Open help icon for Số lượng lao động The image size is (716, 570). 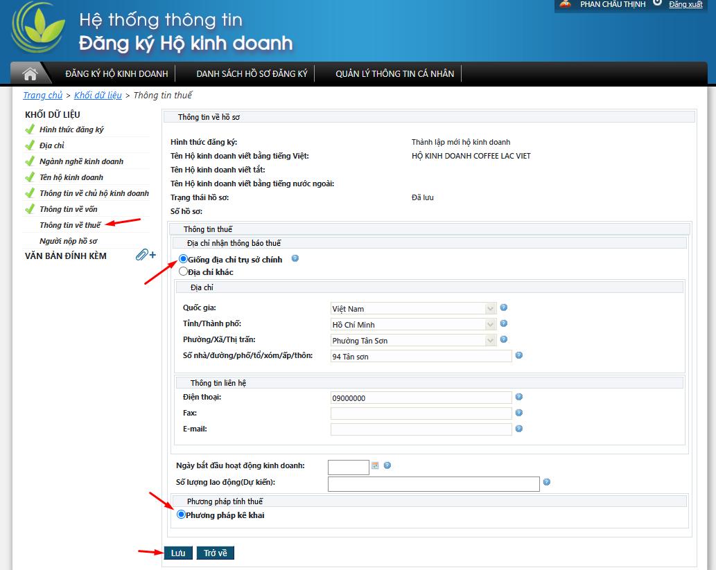coord(547,482)
